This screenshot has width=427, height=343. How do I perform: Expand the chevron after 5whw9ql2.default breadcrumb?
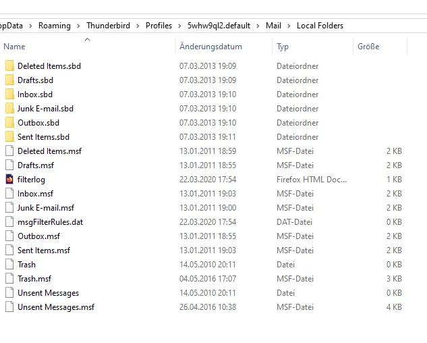coord(258,26)
